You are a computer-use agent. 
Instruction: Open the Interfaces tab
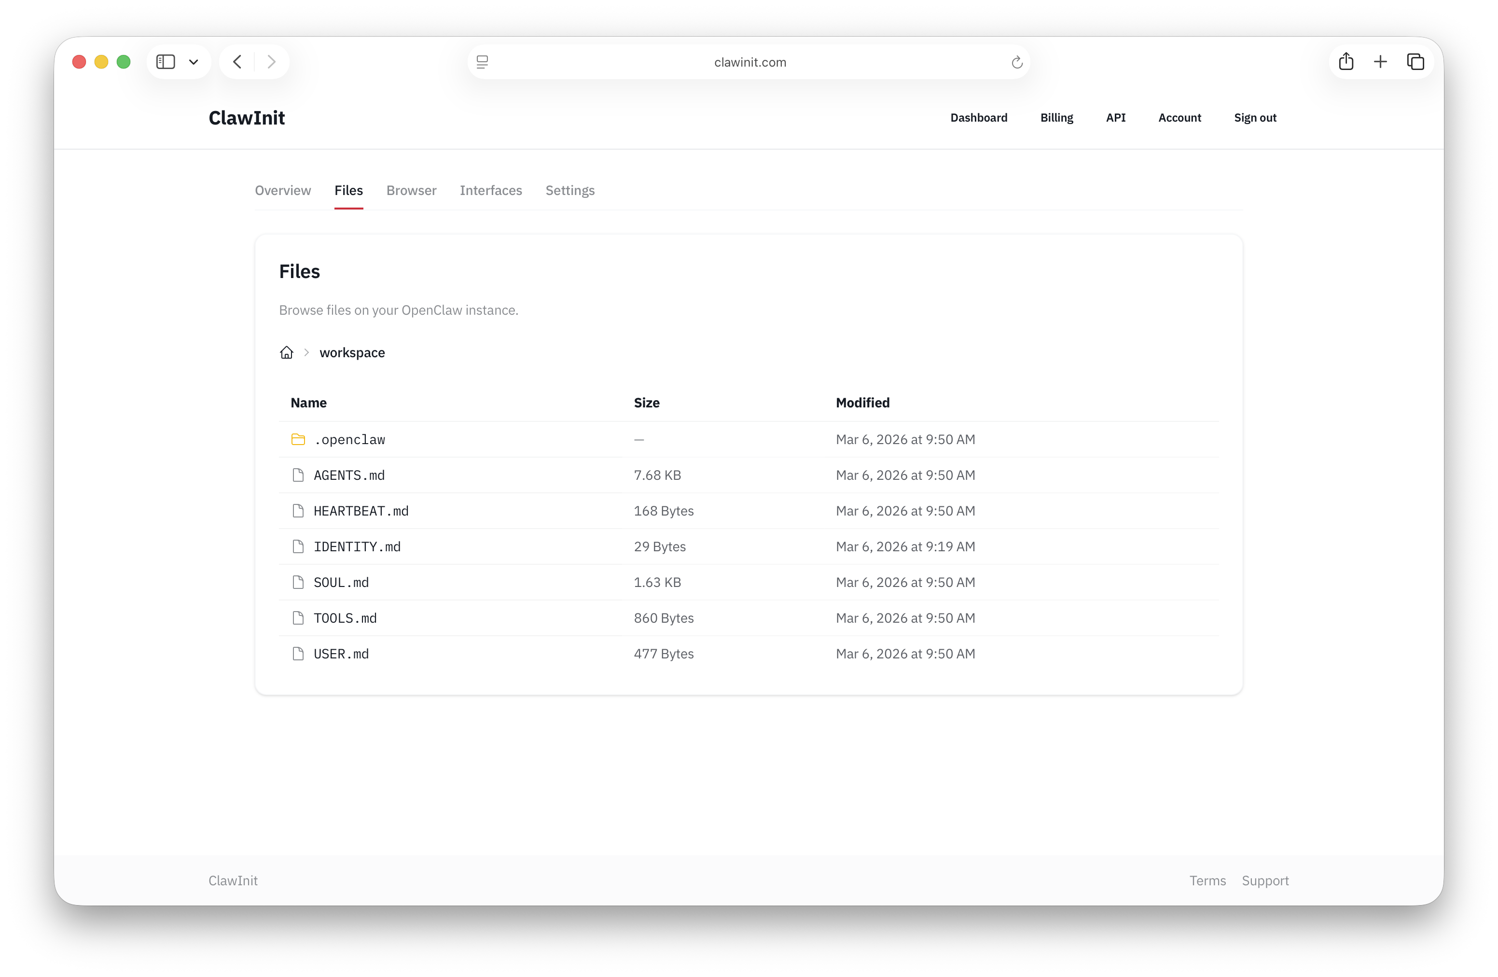click(x=490, y=190)
